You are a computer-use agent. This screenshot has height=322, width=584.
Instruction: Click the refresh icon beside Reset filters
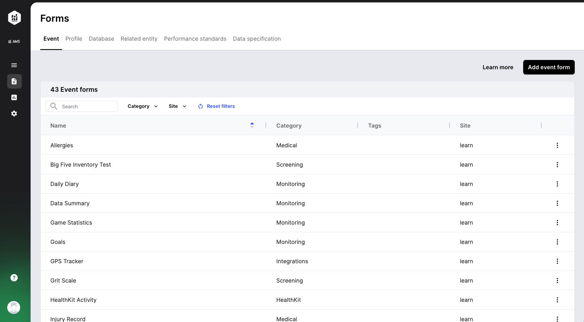click(x=200, y=106)
